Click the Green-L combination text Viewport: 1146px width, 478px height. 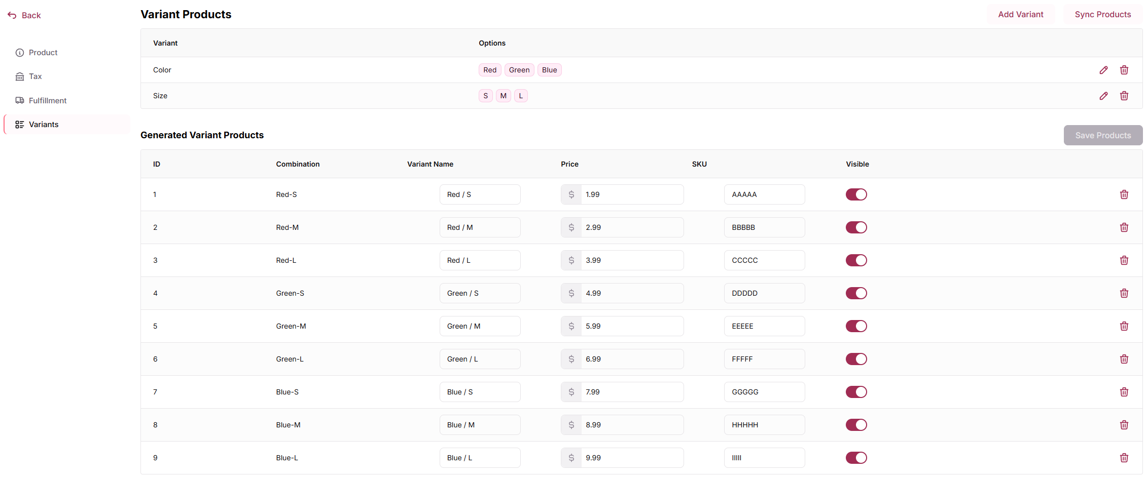coord(290,359)
